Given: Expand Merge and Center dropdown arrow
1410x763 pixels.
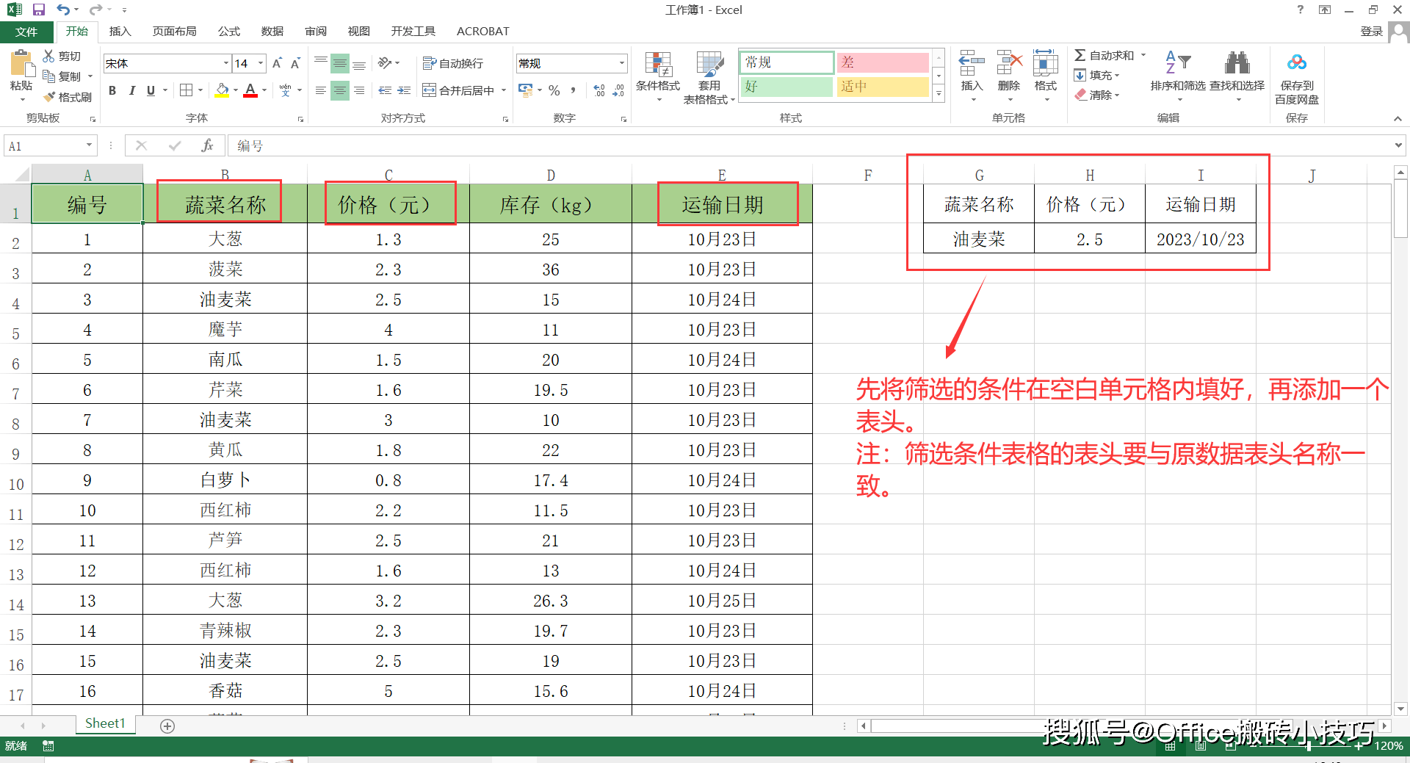Looking at the screenshot, I should (x=504, y=90).
